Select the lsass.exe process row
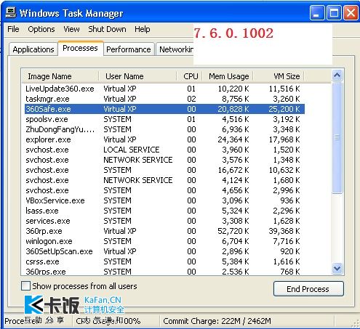 tap(164, 211)
